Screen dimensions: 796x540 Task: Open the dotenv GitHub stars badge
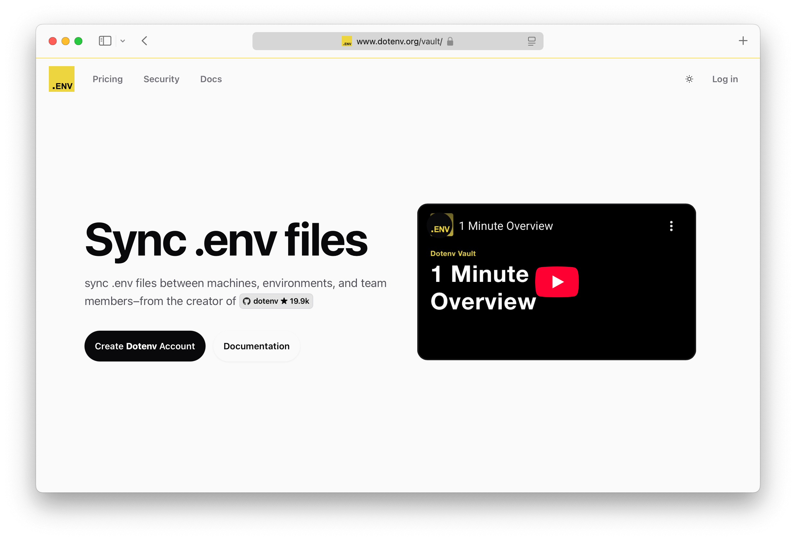click(276, 301)
